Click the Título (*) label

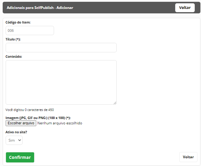tap(13, 39)
